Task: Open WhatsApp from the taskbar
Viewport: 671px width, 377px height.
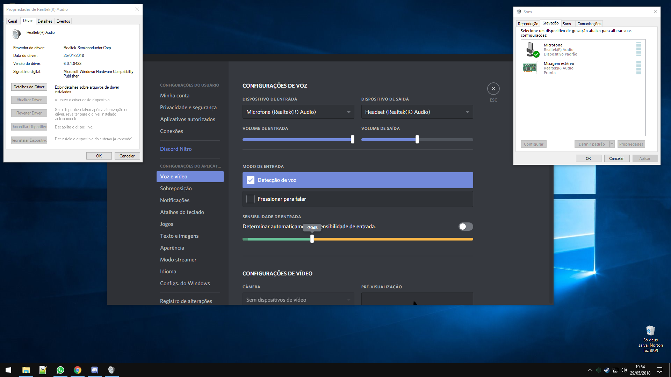Action: click(60, 370)
